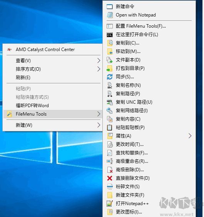Click the 更改图标 icon
Screen dimensions: 204x217
pyautogui.click(x=110, y=212)
